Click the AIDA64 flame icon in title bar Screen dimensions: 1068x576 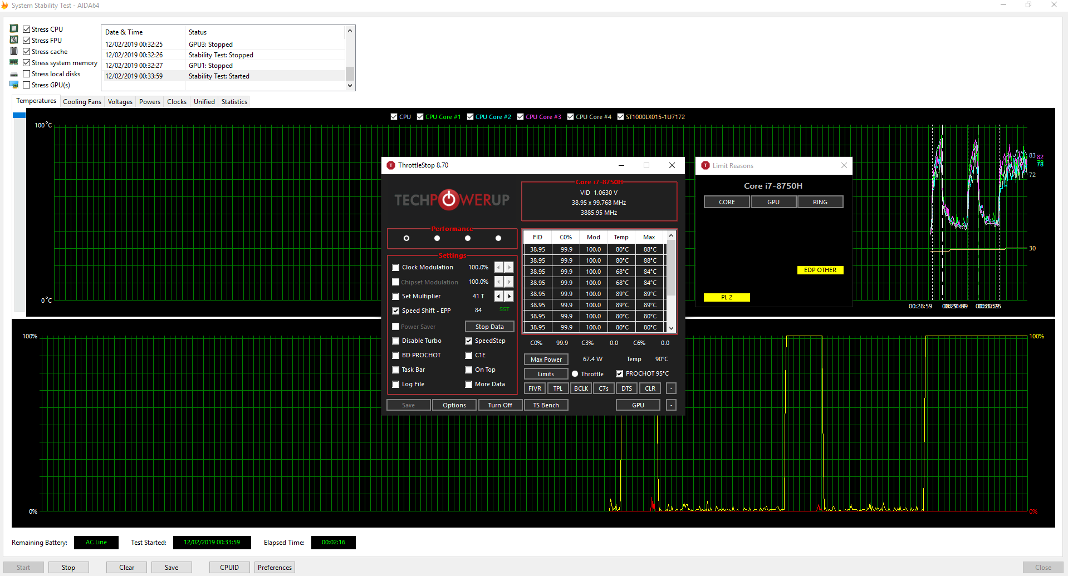[x=5, y=5]
